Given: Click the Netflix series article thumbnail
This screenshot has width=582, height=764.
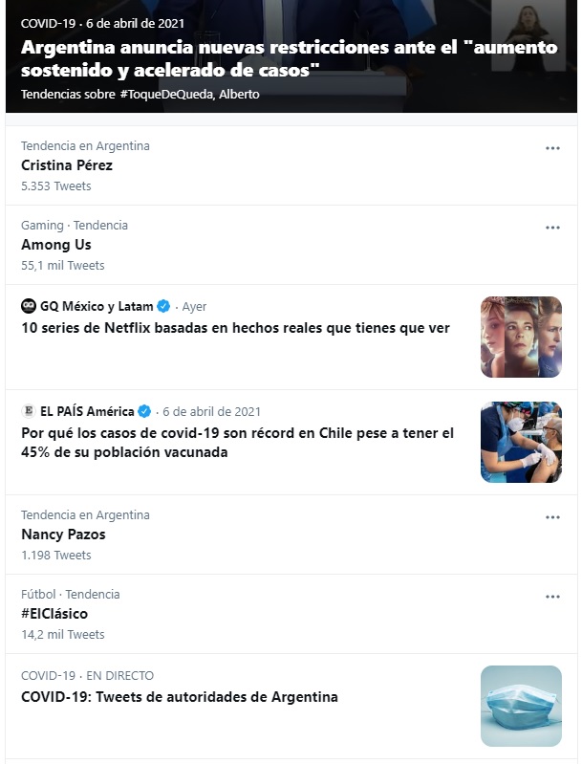Looking at the screenshot, I should (x=521, y=337).
